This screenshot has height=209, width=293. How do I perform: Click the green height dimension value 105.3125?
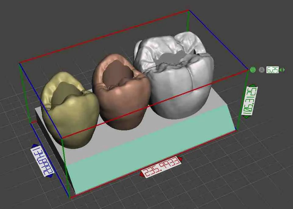coord(250,101)
